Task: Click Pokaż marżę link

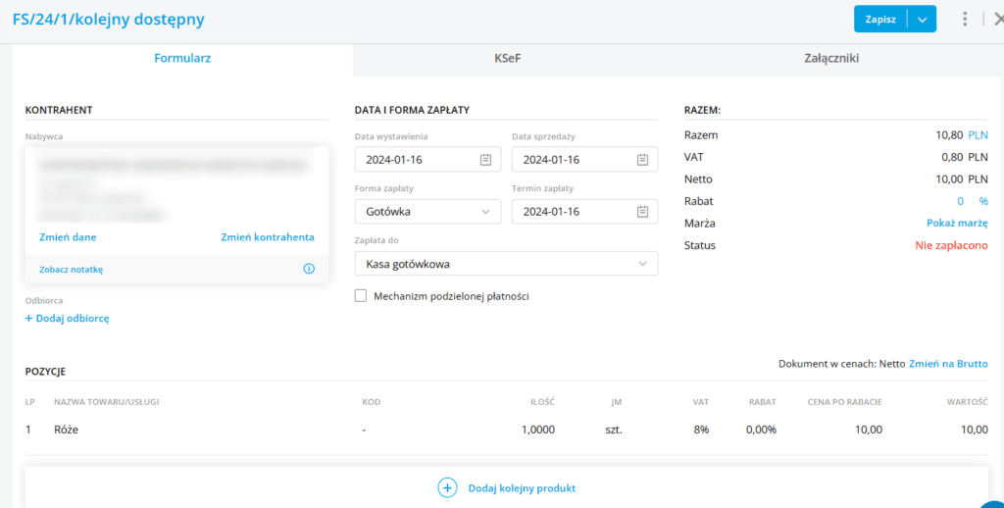Action: [x=957, y=224]
